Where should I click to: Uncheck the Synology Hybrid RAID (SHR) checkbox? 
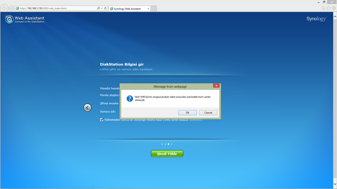click(102, 119)
